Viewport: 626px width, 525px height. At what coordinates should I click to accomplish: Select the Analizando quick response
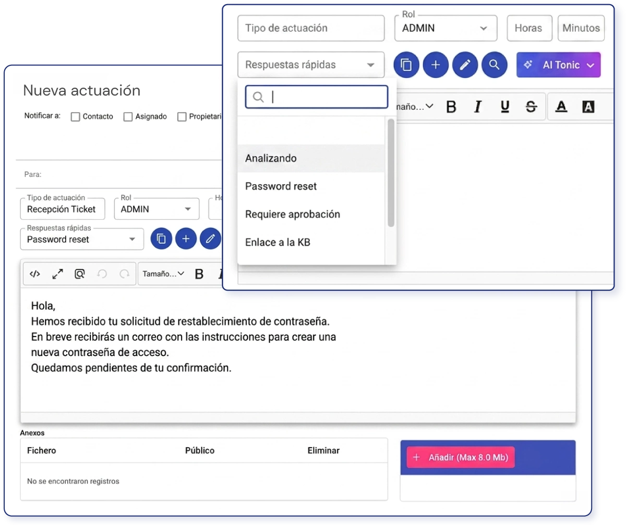tap(311, 158)
